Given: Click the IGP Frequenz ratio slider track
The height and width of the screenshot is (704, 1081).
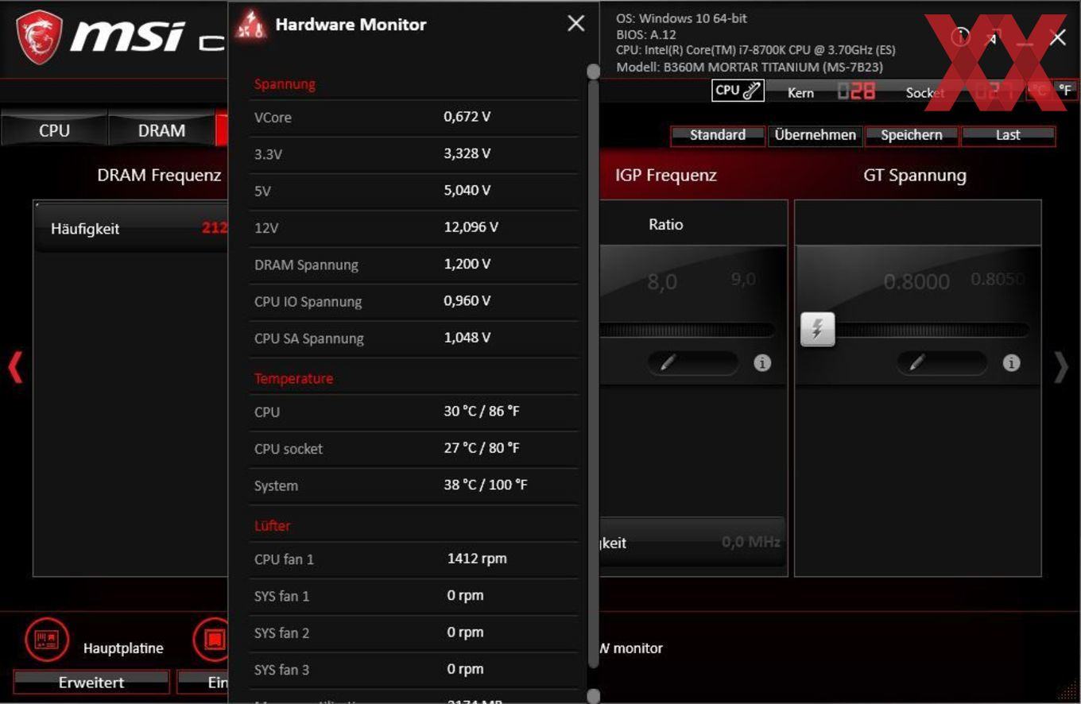Looking at the screenshot, I should pos(687,330).
